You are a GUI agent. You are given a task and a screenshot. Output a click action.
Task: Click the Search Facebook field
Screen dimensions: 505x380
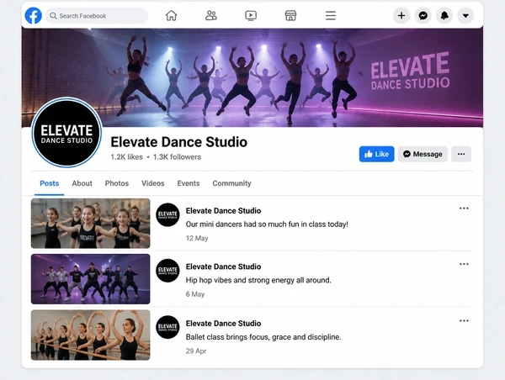(x=97, y=16)
